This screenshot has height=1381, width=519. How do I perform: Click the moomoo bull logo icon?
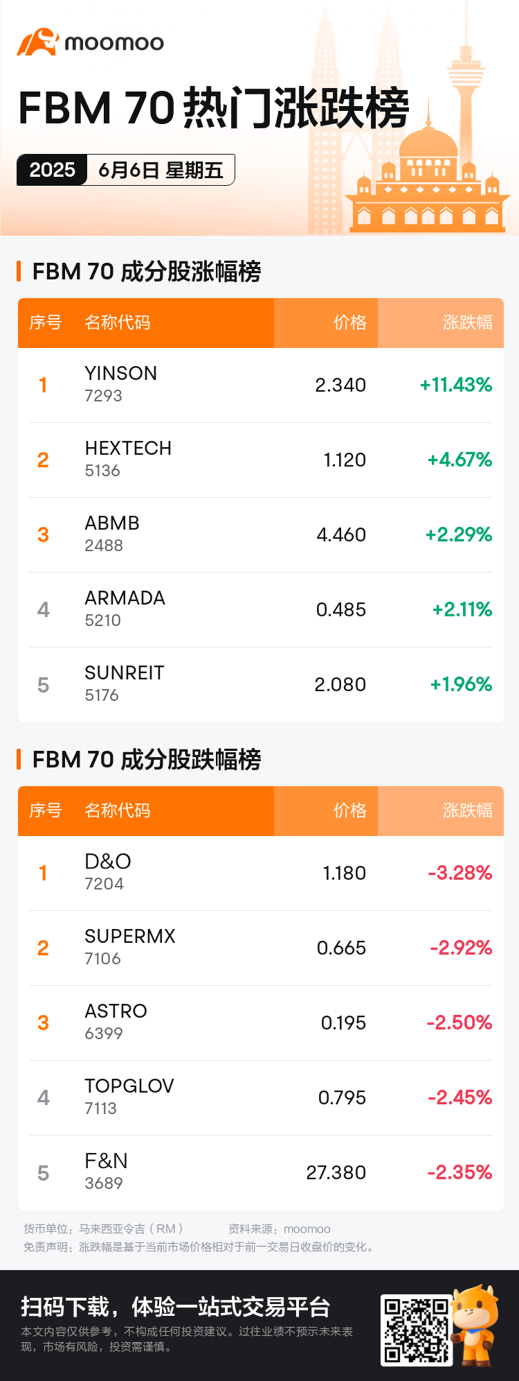(x=37, y=42)
